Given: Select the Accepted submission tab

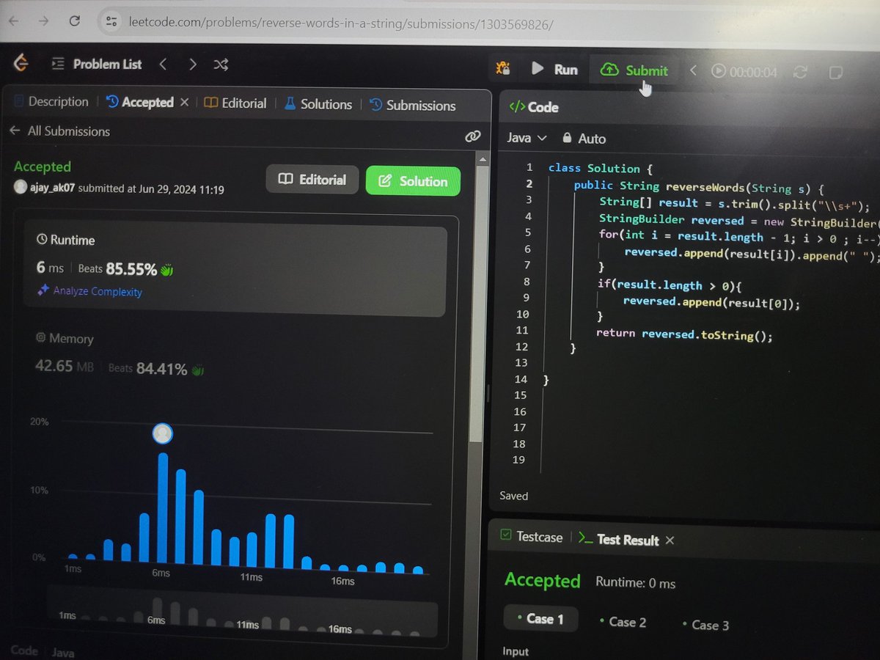Looking at the screenshot, I should coord(140,103).
